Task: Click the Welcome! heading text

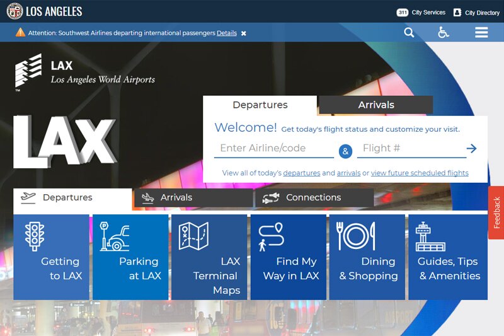Action: (246, 127)
